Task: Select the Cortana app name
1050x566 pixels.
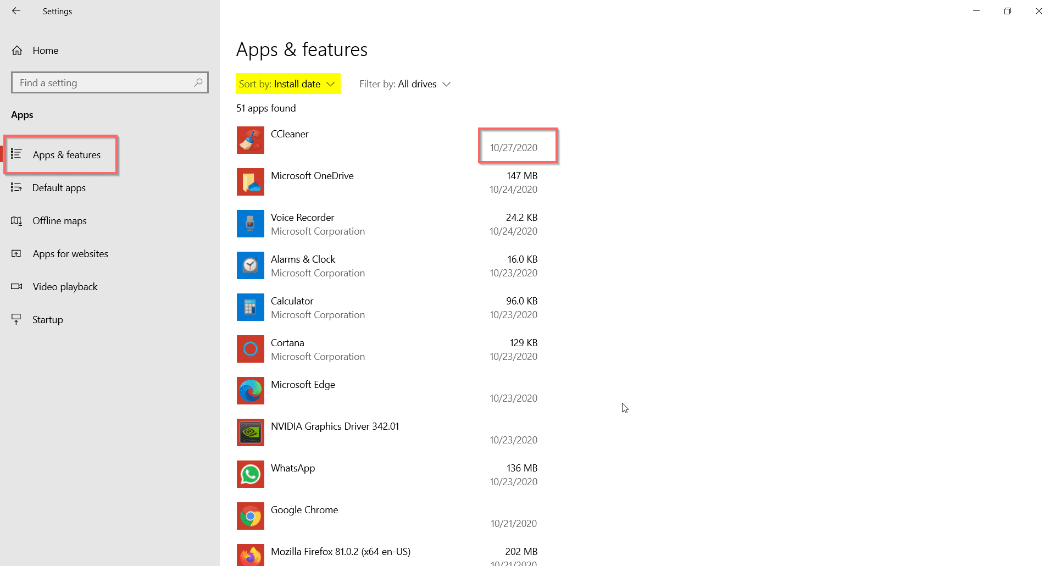Action: pos(287,343)
